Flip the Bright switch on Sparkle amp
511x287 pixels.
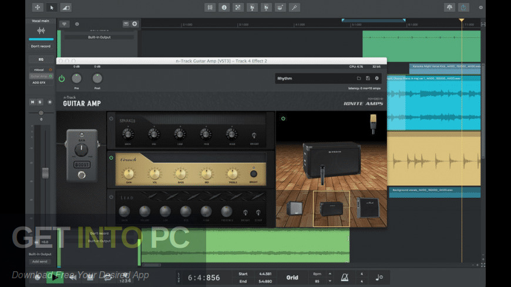254,135
